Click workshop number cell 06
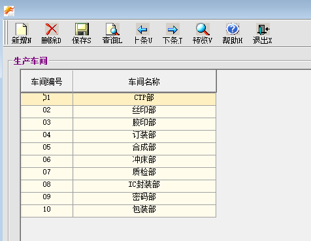This screenshot has width=311, height=241. pyautogui.click(x=47, y=161)
